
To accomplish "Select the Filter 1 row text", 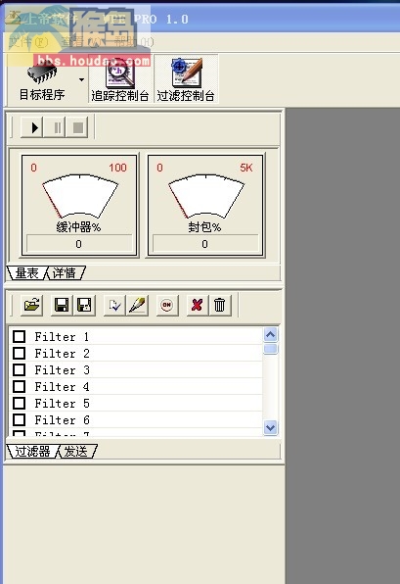I will [62, 337].
